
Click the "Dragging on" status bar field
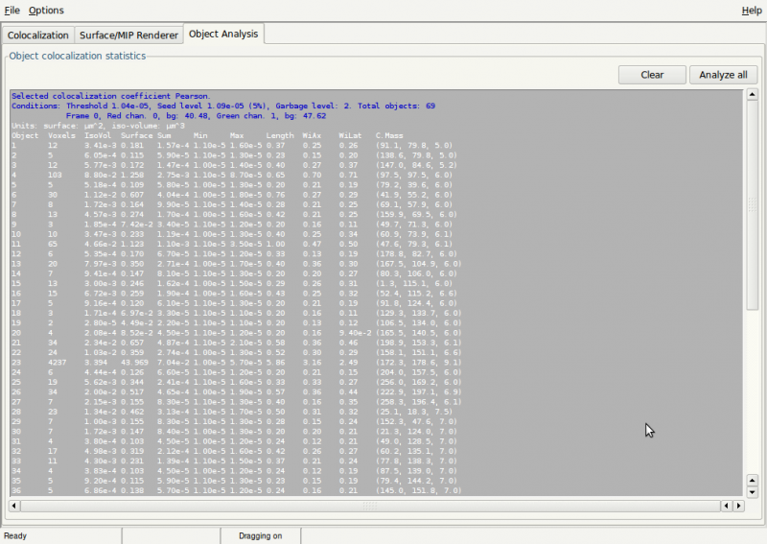pyautogui.click(x=261, y=535)
